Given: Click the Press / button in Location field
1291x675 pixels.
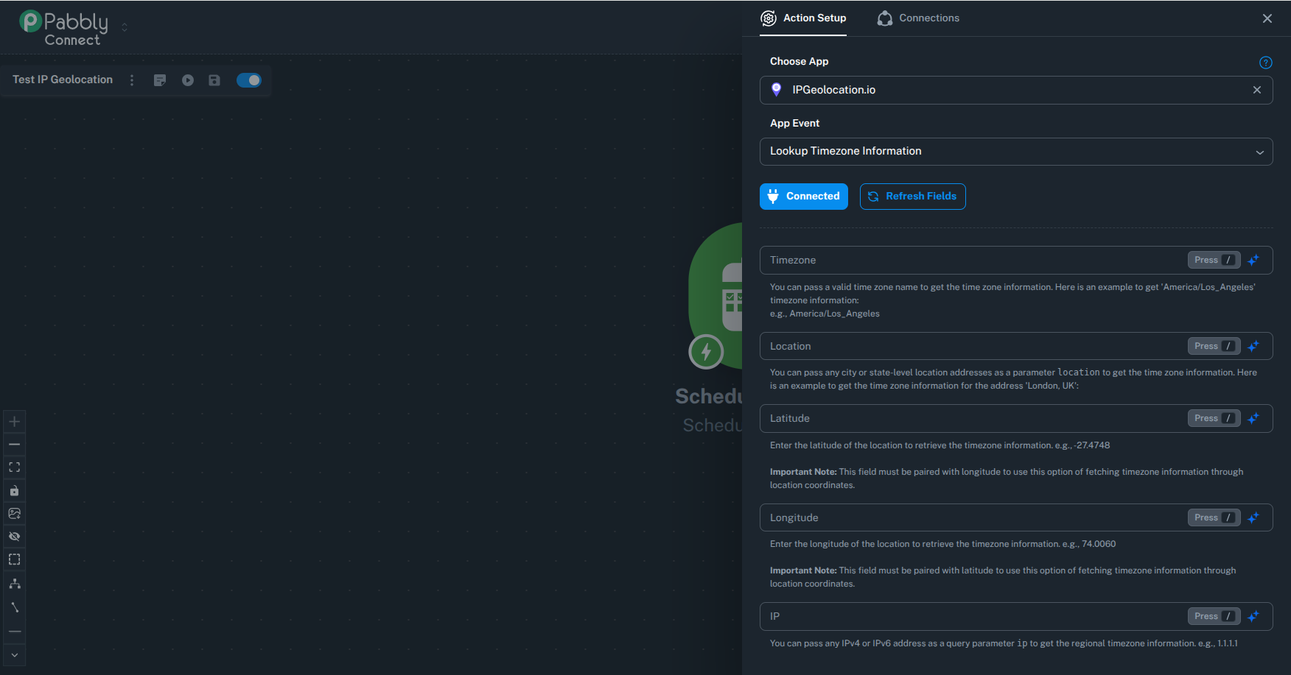Looking at the screenshot, I should coord(1214,346).
